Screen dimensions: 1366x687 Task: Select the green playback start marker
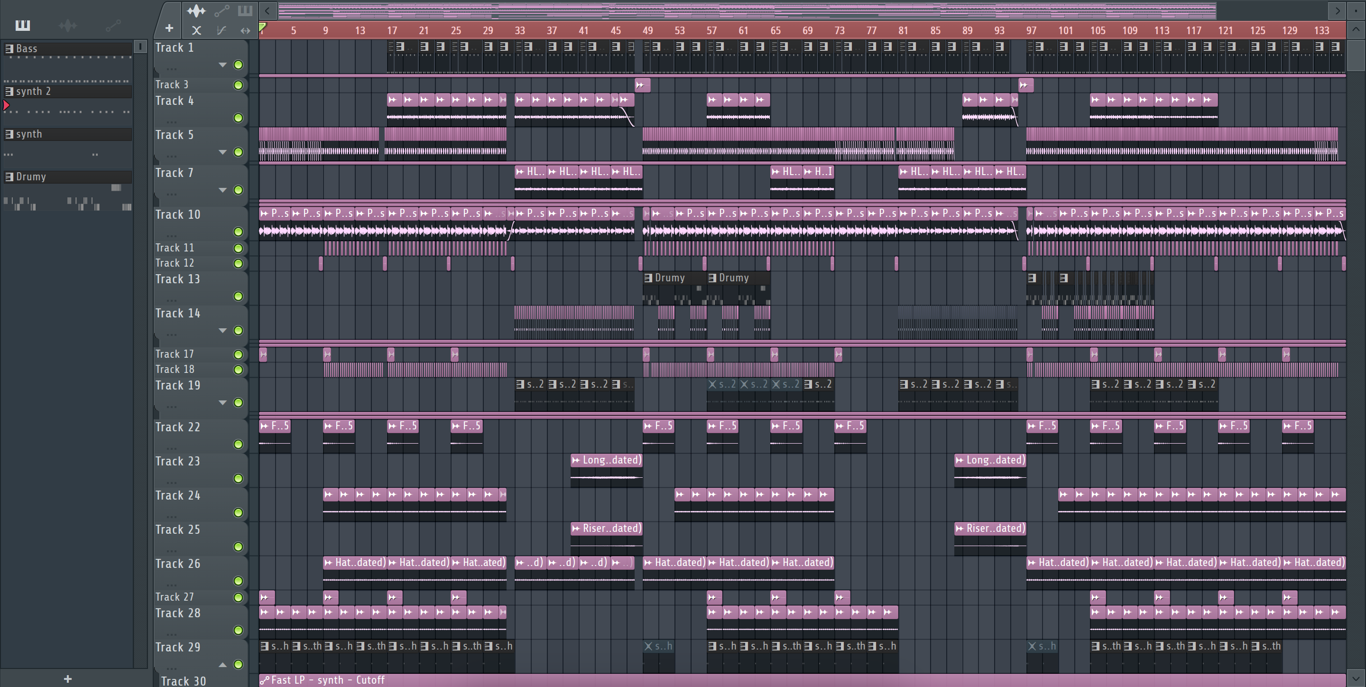pos(262,27)
